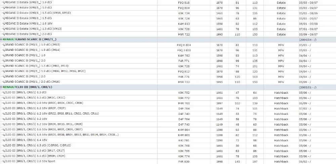Click icon beside MEGANE II Estate 1.5 dCi (KM13)
Screen dimensions: 336x164
tap(3, 29)
